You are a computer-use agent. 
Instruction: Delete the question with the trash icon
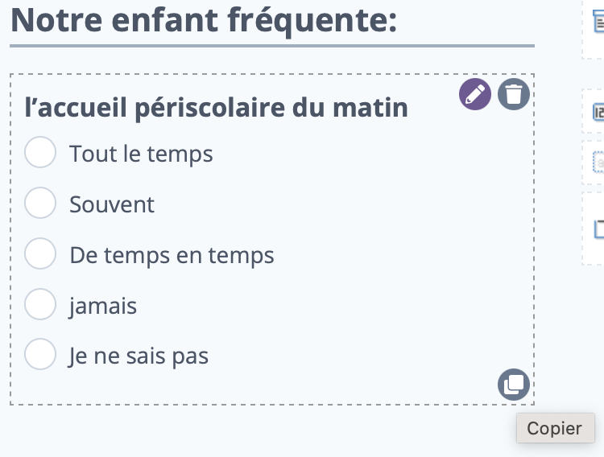(x=514, y=94)
